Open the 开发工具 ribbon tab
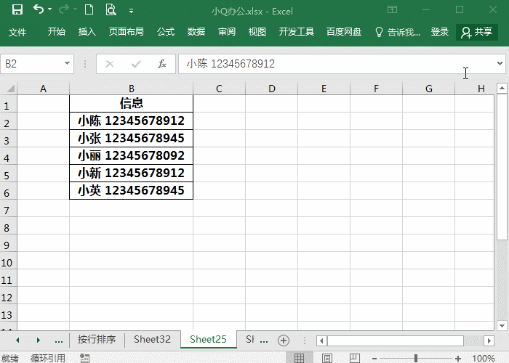Image resolution: width=509 pixels, height=363 pixels. pyautogui.click(x=297, y=32)
